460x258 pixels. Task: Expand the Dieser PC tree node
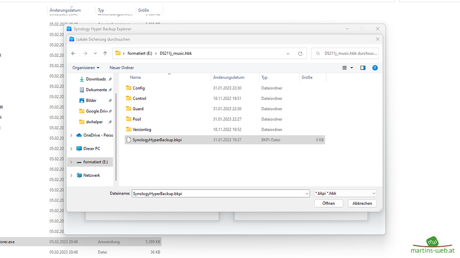71,148
